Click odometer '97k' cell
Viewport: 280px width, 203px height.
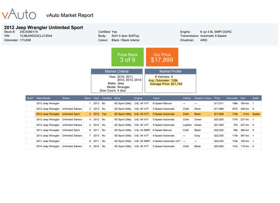click(236, 125)
